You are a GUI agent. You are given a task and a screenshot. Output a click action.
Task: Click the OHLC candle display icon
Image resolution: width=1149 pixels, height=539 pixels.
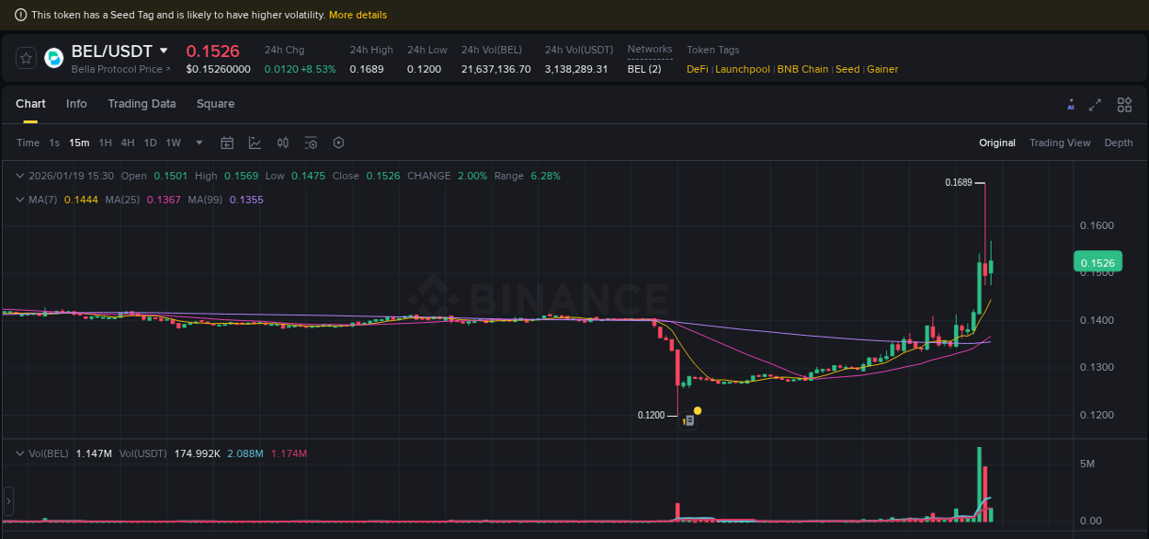click(x=282, y=143)
